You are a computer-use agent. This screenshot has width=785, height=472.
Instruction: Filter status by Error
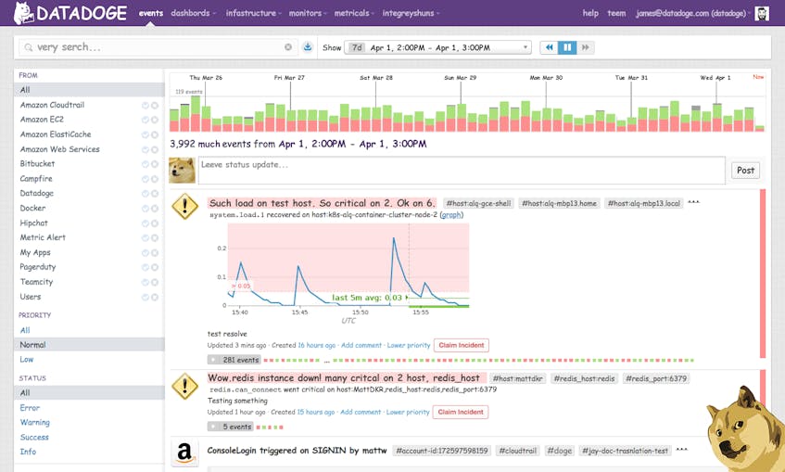click(x=30, y=408)
